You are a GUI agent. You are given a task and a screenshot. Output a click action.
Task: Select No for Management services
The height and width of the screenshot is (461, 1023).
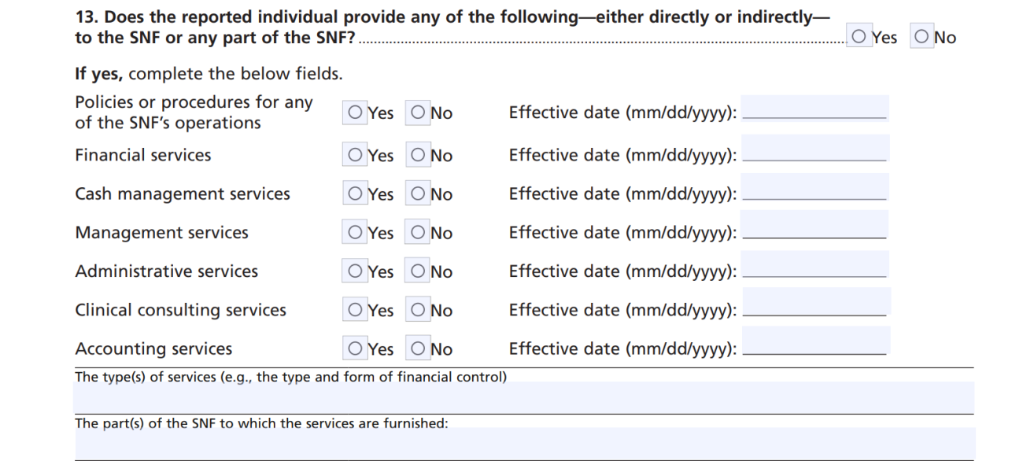pyautogui.click(x=418, y=231)
